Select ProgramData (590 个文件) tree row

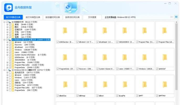pyautogui.click(x=26, y=90)
